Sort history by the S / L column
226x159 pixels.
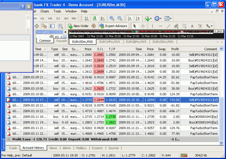(x=99, y=49)
